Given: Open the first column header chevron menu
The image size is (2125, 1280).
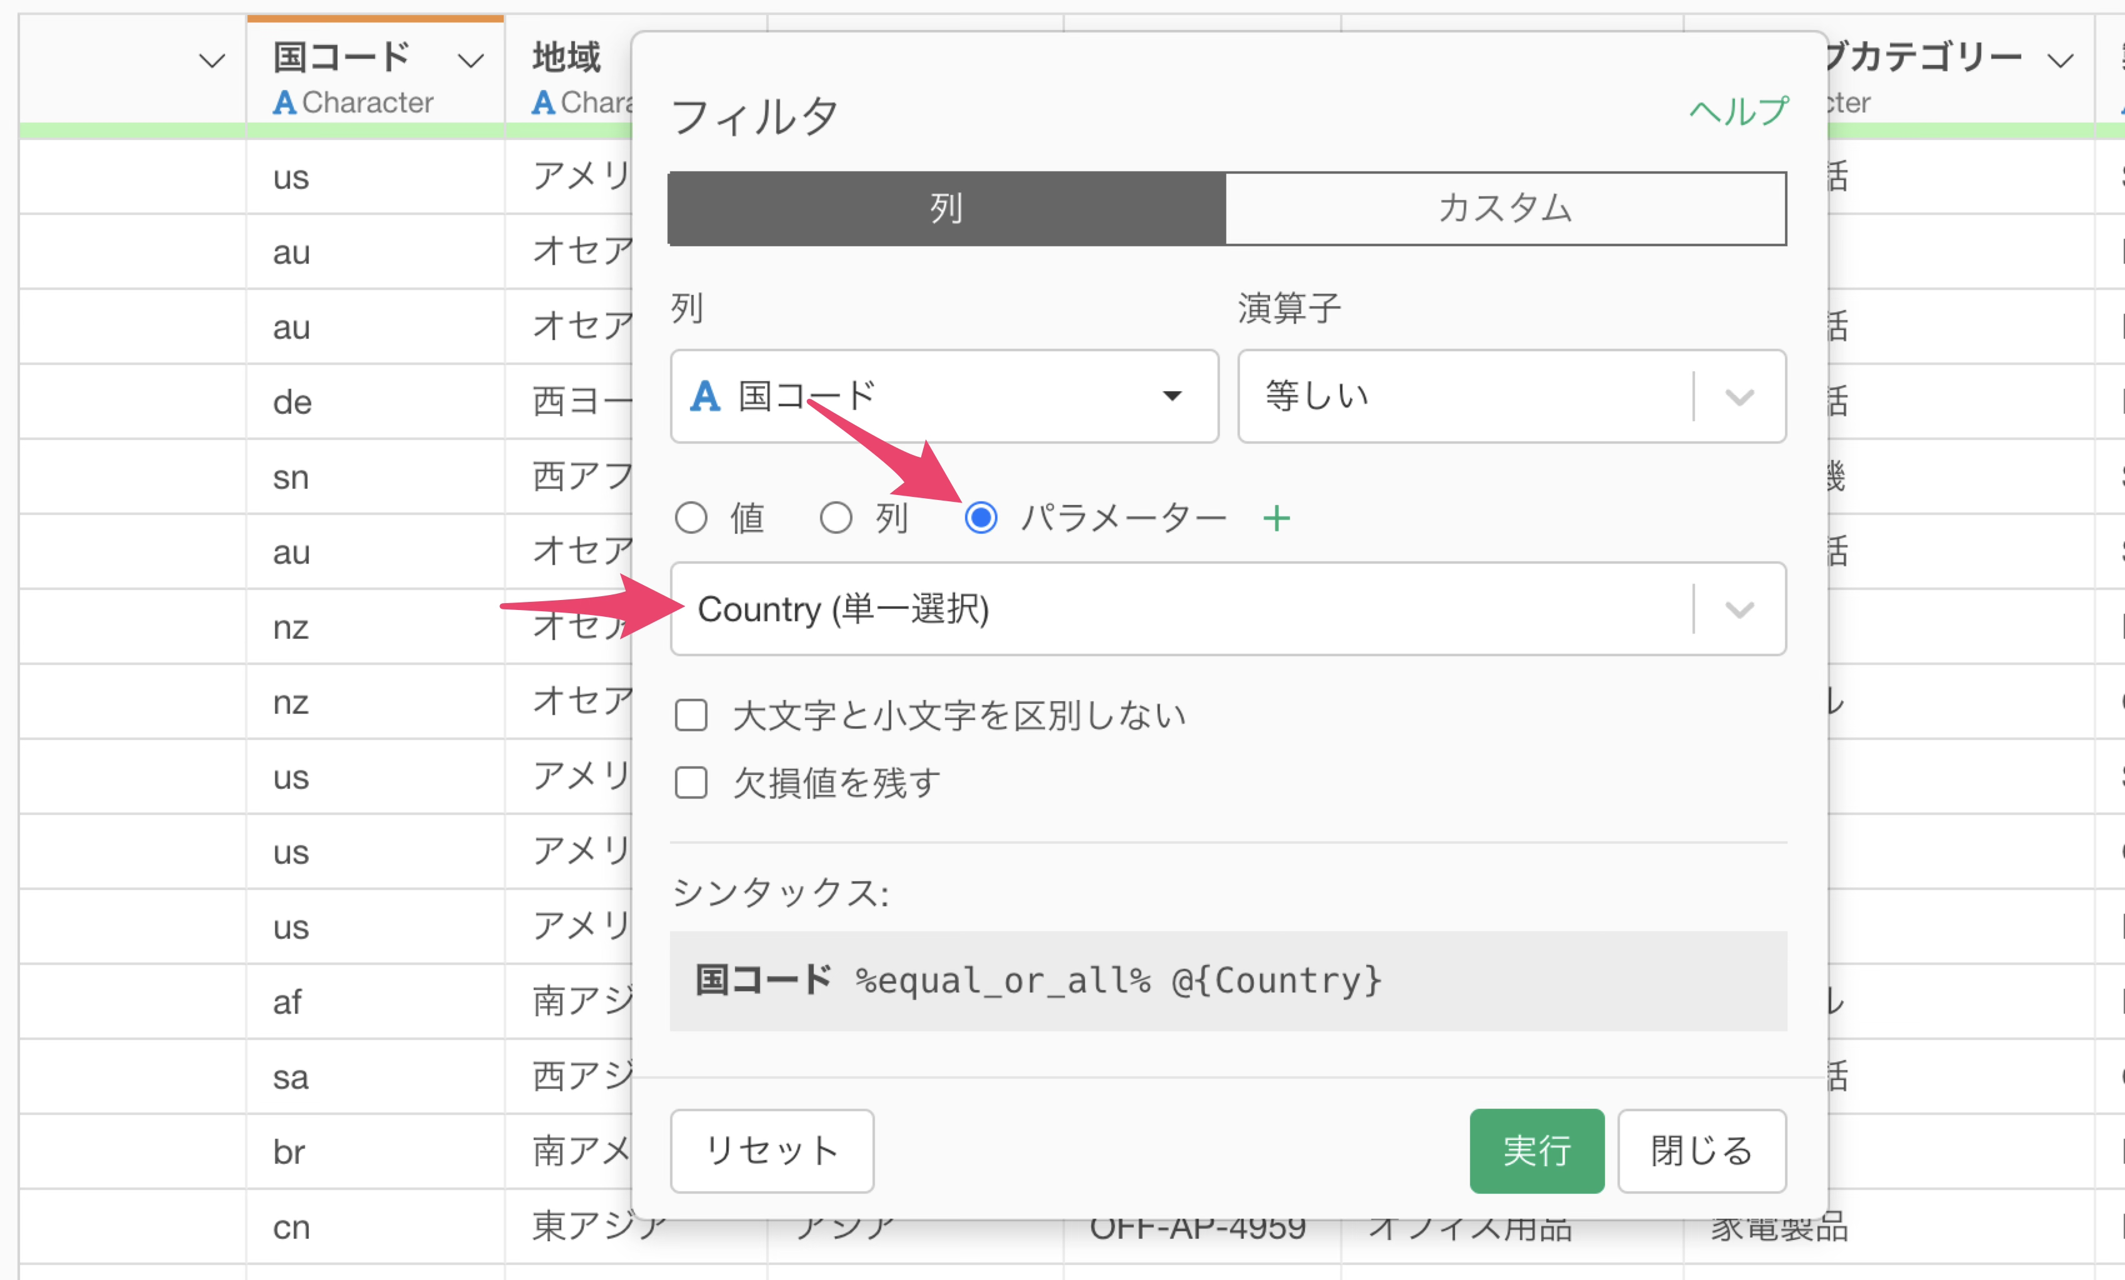Looking at the screenshot, I should point(211,61).
